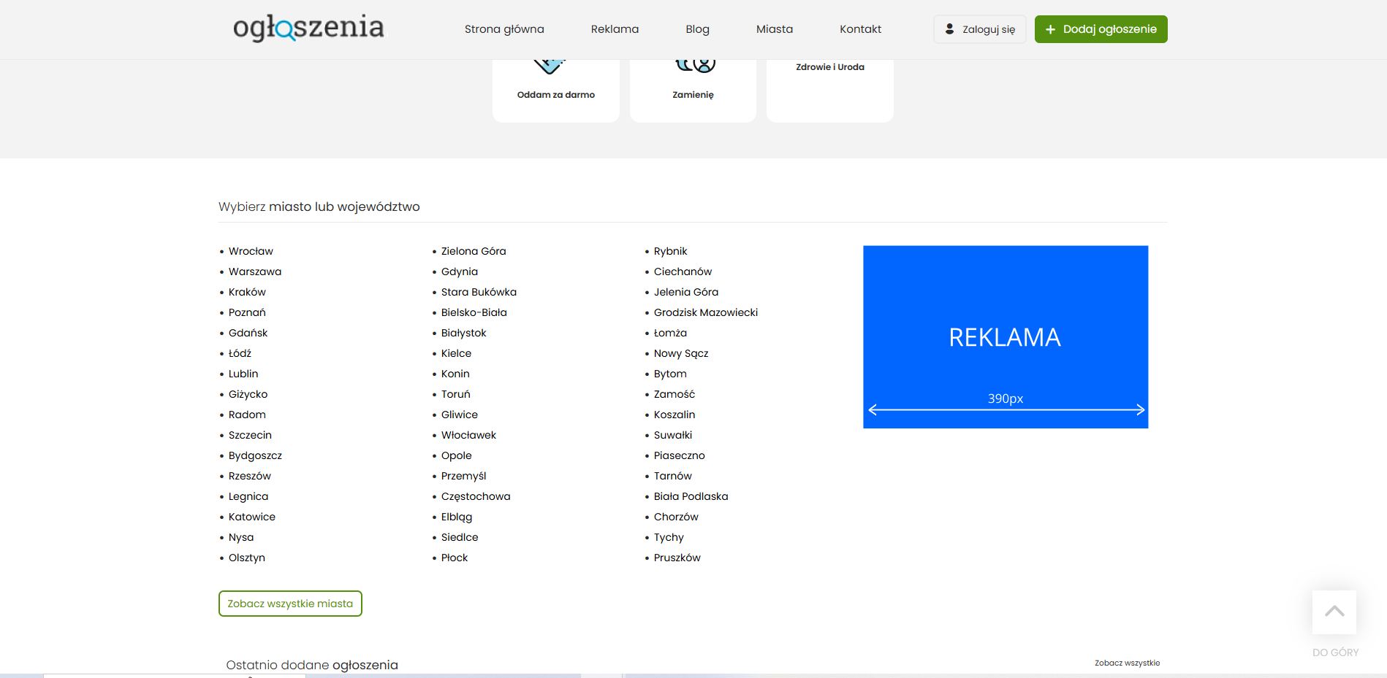Click the scroll-to-top arrow icon
Image resolution: width=1387 pixels, height=678 pixels.
click(1334, 612)
